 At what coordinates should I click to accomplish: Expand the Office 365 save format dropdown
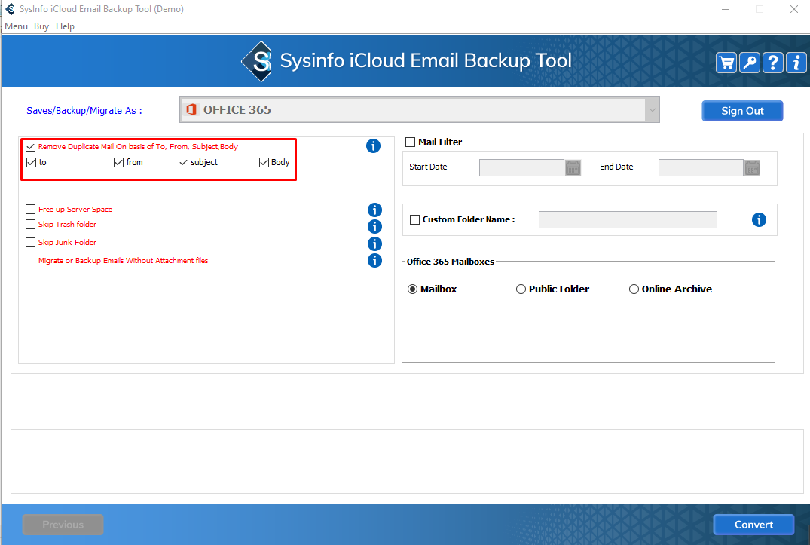pos(650,110)
